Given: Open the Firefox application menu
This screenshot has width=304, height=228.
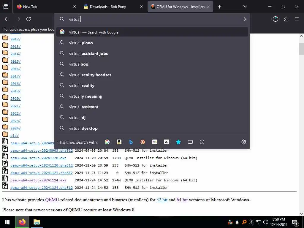Looking at the screenshot, I should [297, 19].
